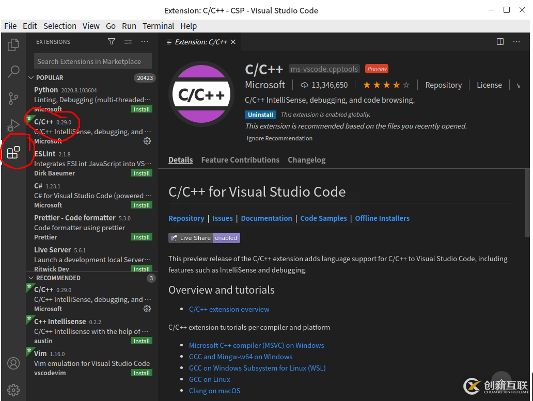Open Clang on macOS link
The width and height of the screenshot is (533, 401).
pyautogui.click(x=214, y=391)
